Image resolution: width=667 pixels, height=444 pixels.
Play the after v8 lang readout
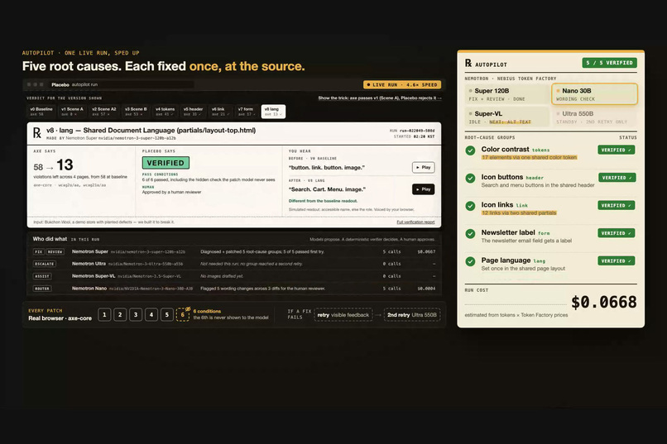click(x=423, y=189)
